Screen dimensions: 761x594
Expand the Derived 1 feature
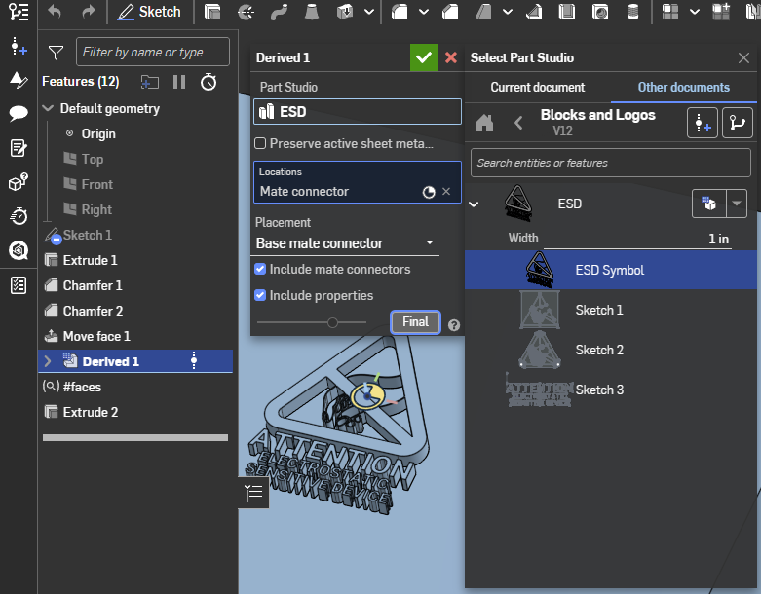click(48, 361)
